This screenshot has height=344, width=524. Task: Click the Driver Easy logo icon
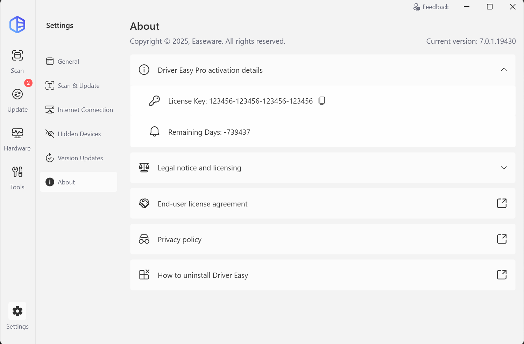tap(17, 25)
